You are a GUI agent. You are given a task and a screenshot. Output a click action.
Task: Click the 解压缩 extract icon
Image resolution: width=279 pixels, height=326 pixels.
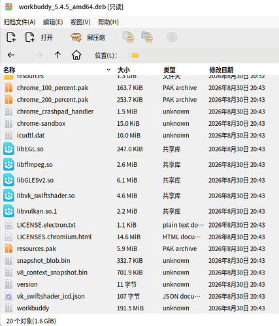(76, 37)
